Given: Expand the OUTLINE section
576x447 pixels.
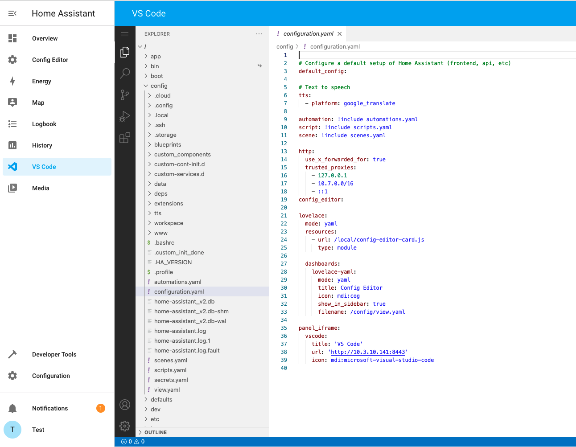Looking at the screenshot, I should coord(202,432).
